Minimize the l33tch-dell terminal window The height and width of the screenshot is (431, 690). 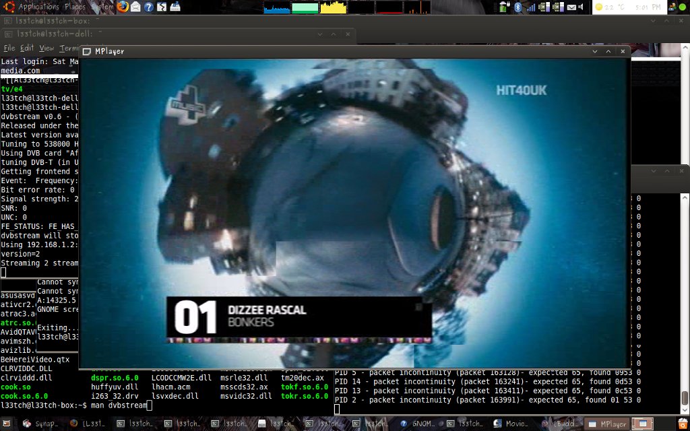(x=320, y=34)
